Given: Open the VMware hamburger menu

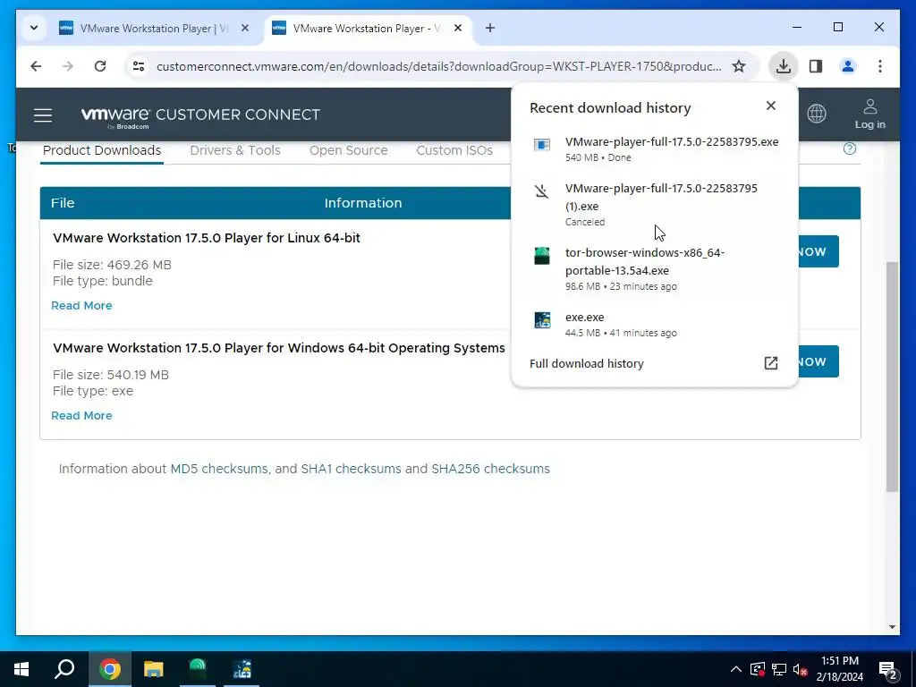Looking at the screenshot, I should [43, 115].
